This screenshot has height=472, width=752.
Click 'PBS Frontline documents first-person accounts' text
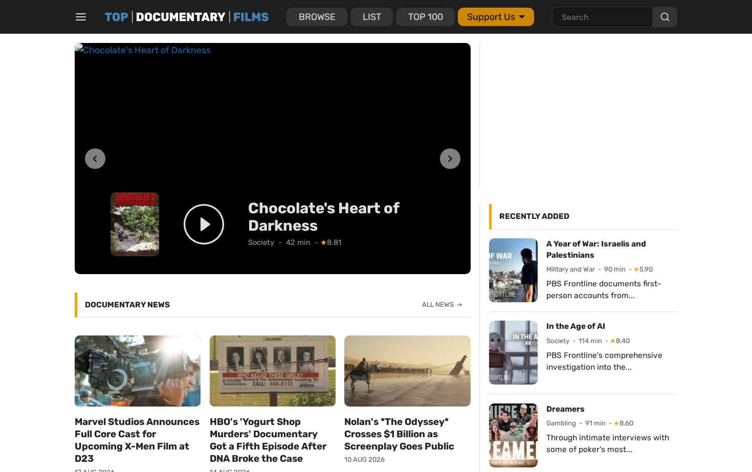pos(604,289)
